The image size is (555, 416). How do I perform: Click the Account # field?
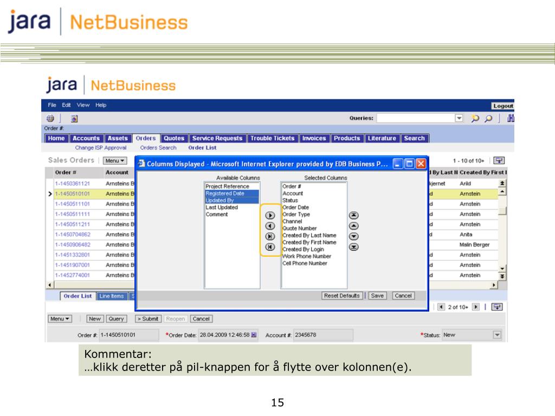(x=323, y=335)
